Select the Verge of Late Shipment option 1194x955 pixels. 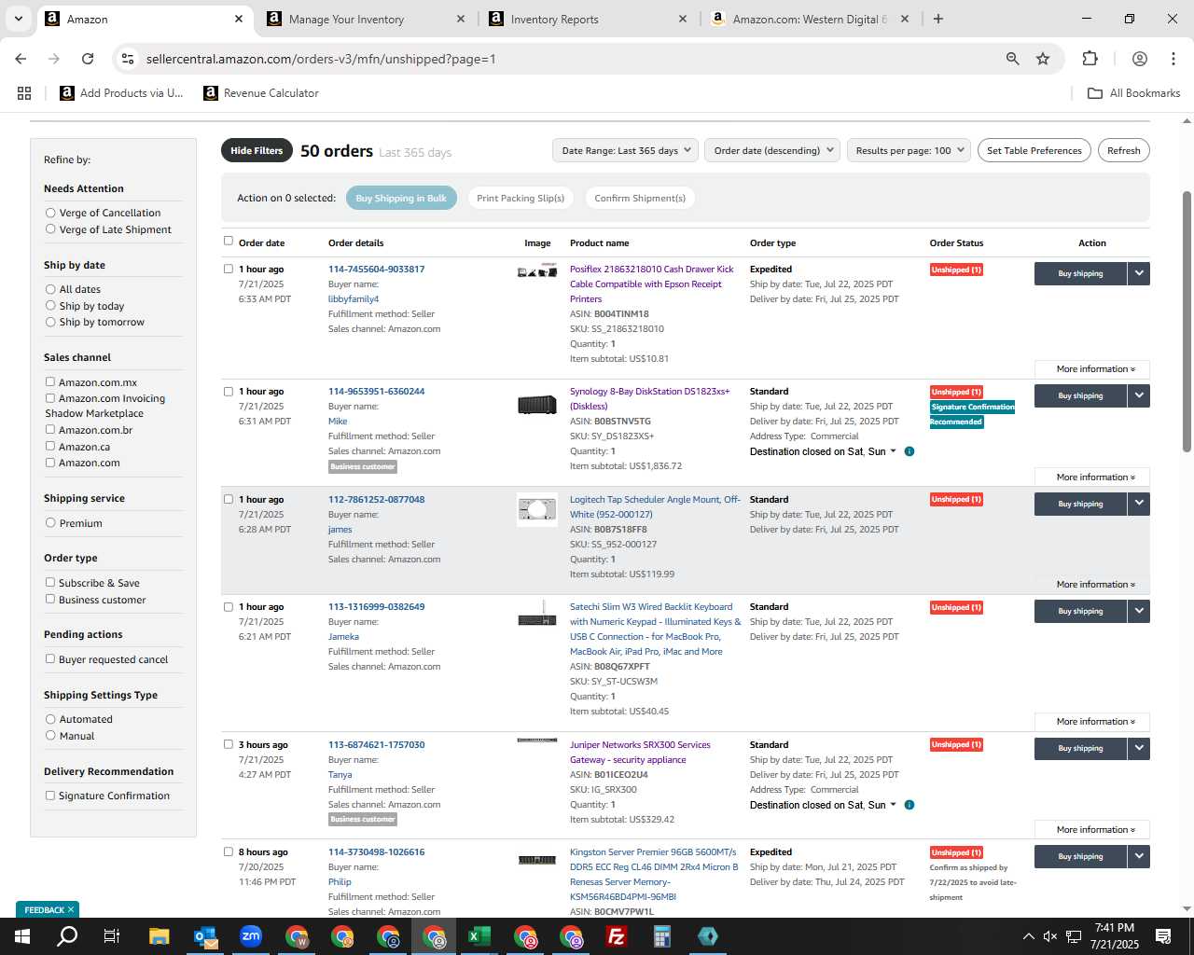pyautogui.click(x=50, y=229)
